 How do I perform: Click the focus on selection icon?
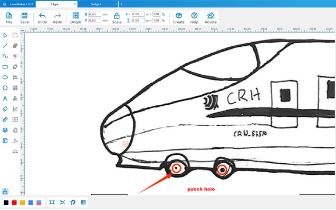(62, 202)
